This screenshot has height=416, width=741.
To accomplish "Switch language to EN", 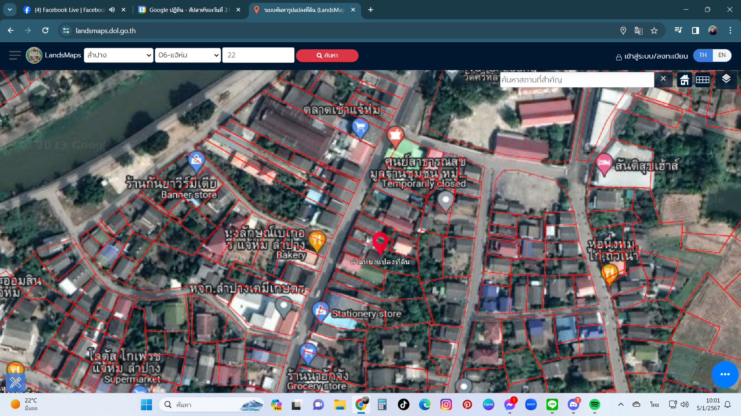I will pos(722,55).
